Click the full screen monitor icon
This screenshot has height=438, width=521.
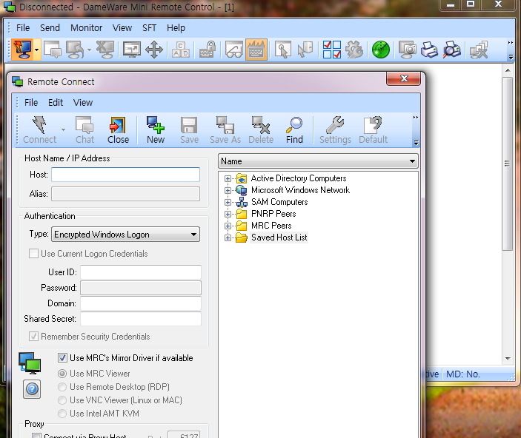tap(132, 50)
